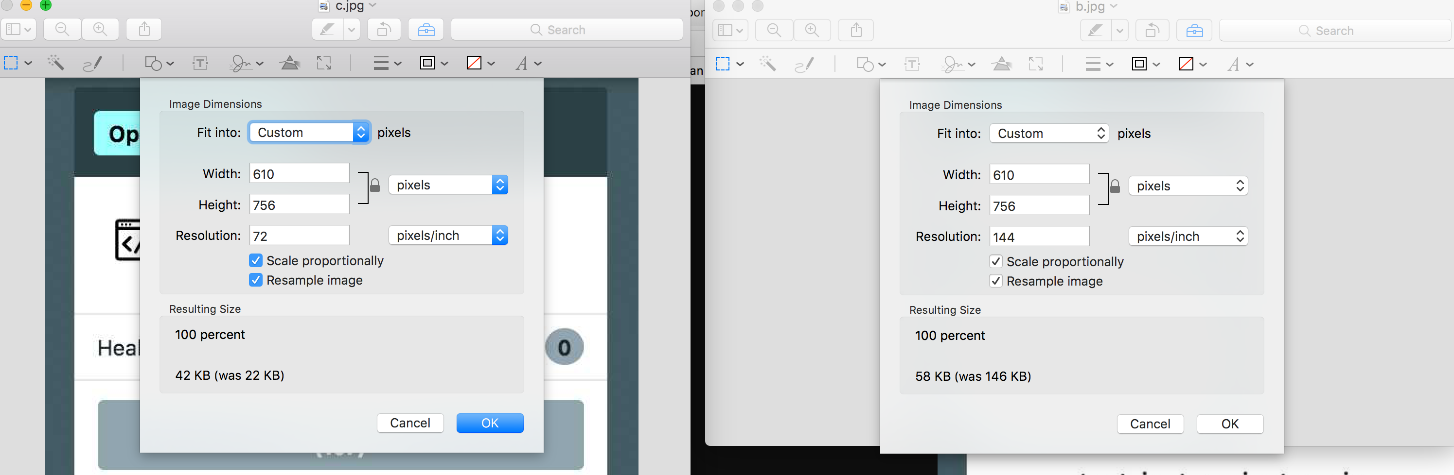Click Adjust Size icon in c.jpg window

click(x=324, y=63)
